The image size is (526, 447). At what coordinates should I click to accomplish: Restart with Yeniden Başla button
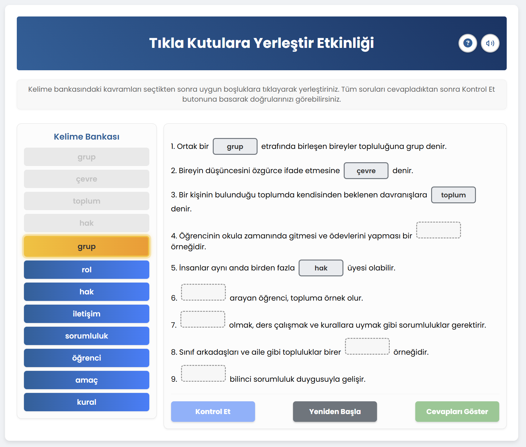(x=335, y=412)
